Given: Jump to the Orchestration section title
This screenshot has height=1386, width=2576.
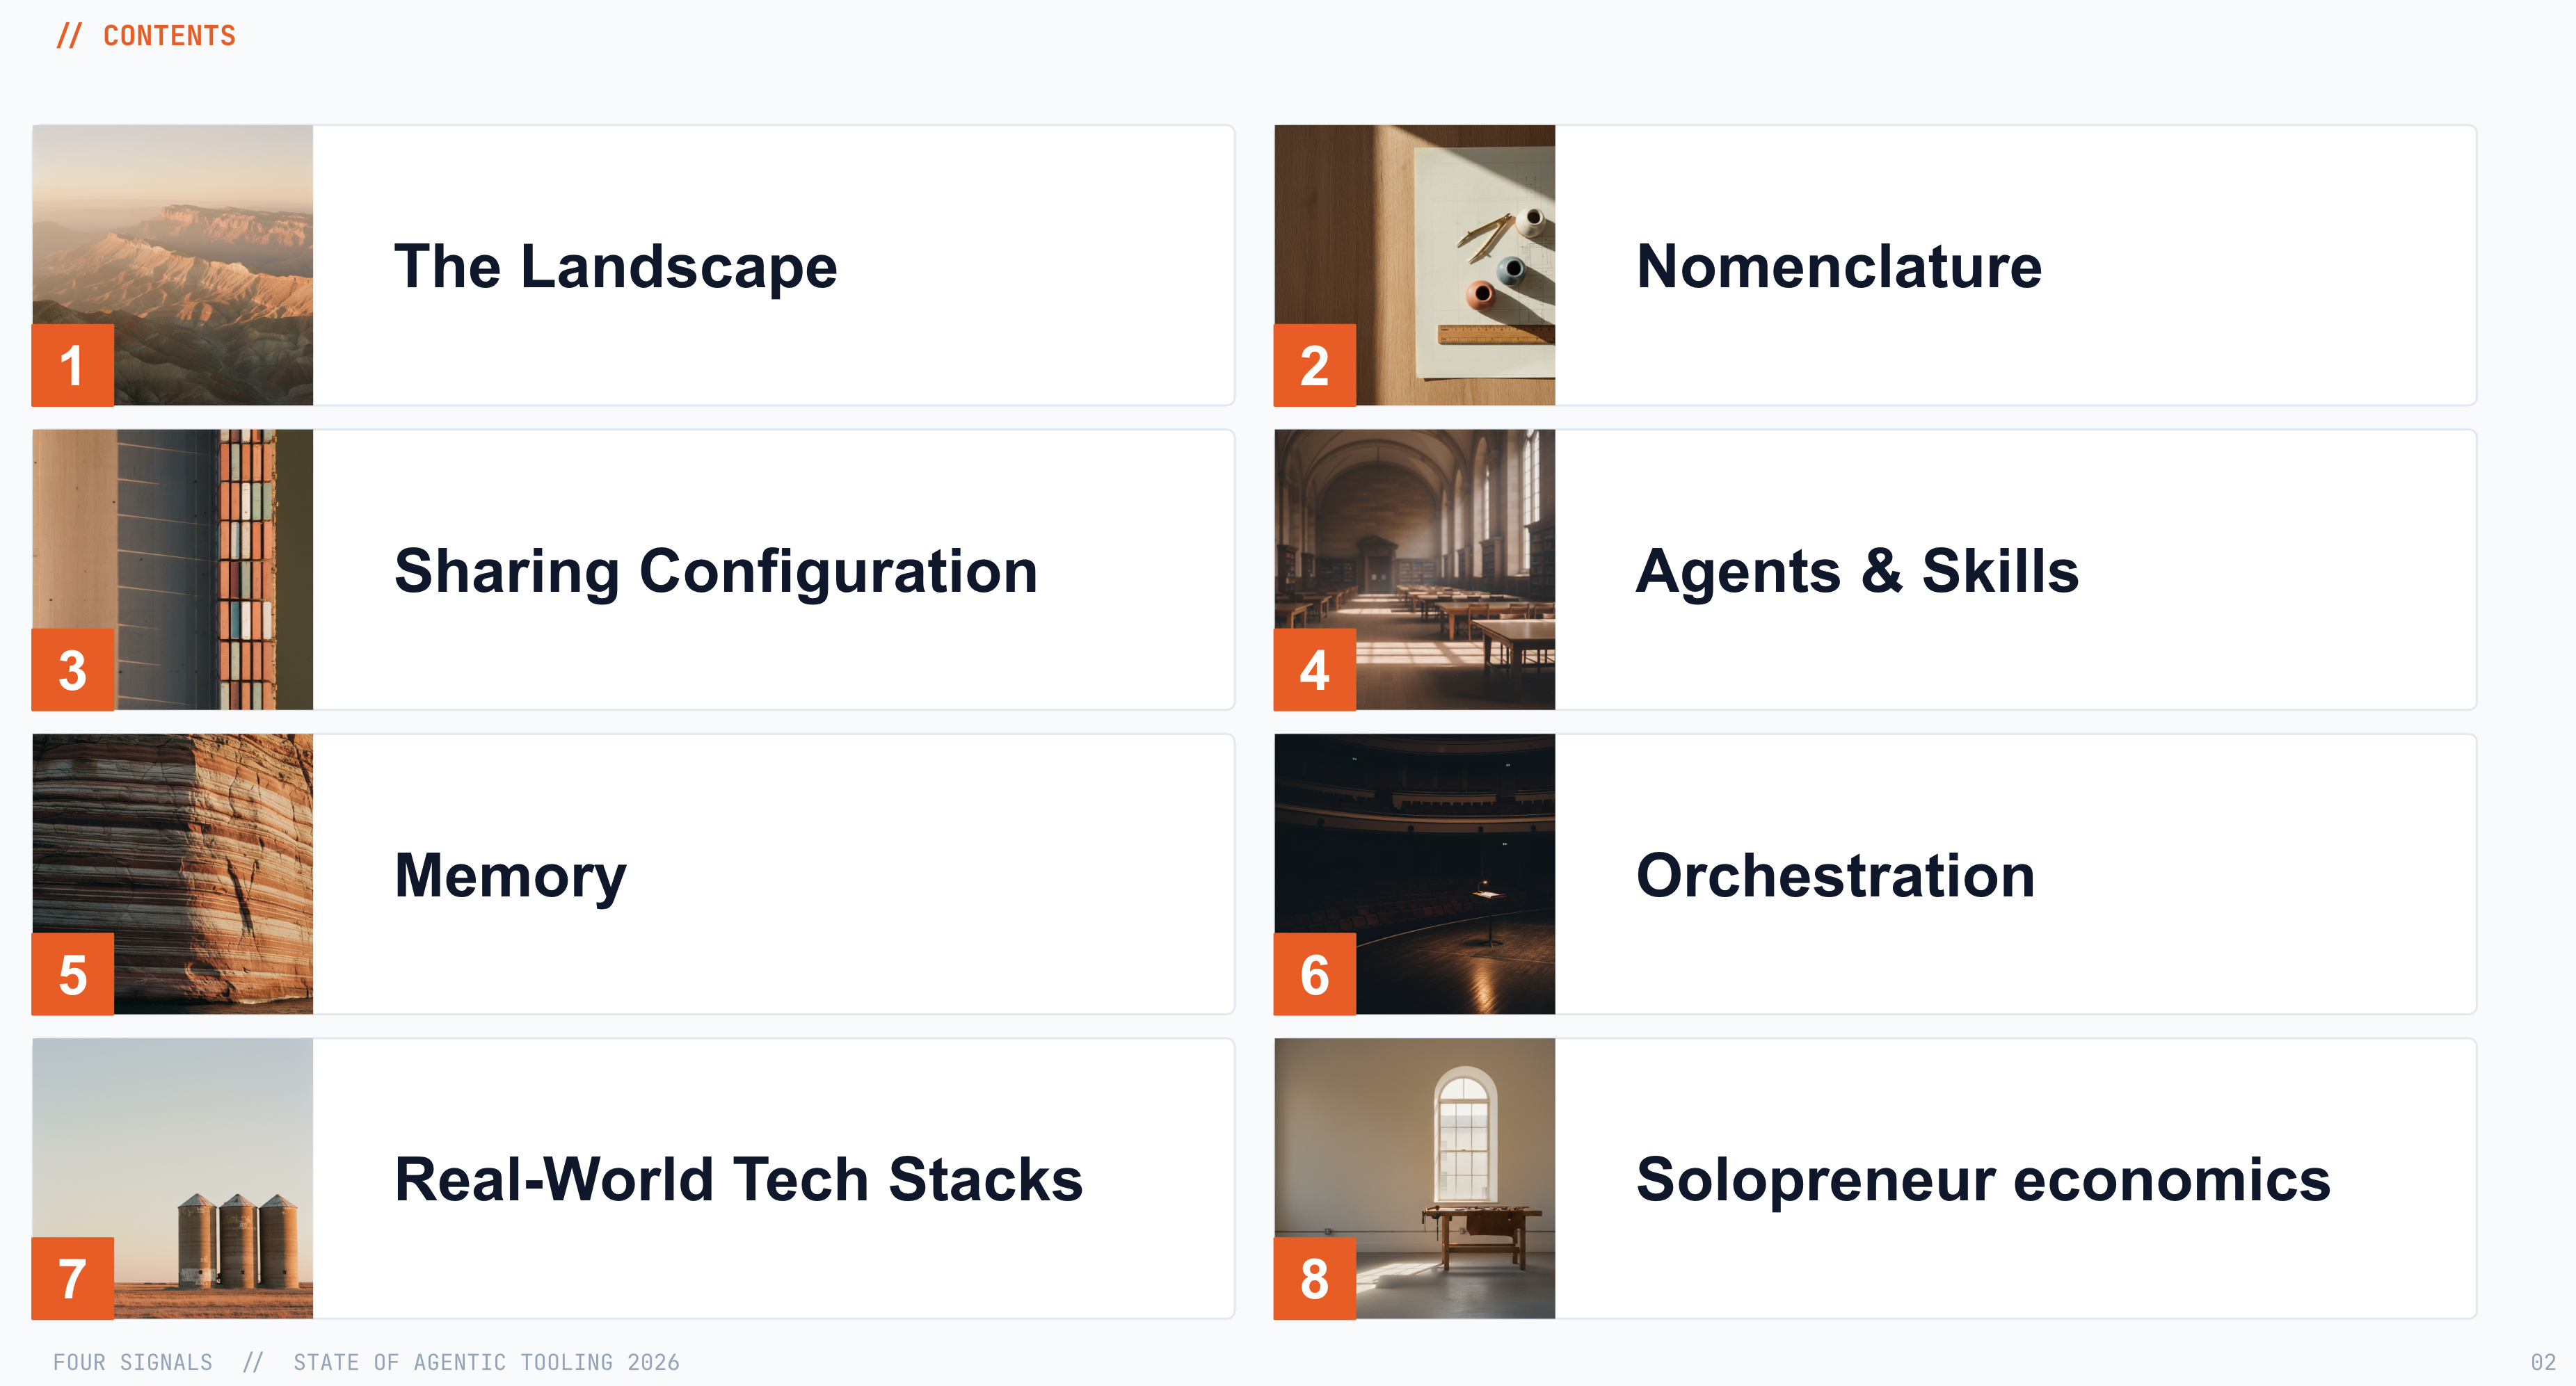Looking at the screenshot, I should click(1835, 876).
